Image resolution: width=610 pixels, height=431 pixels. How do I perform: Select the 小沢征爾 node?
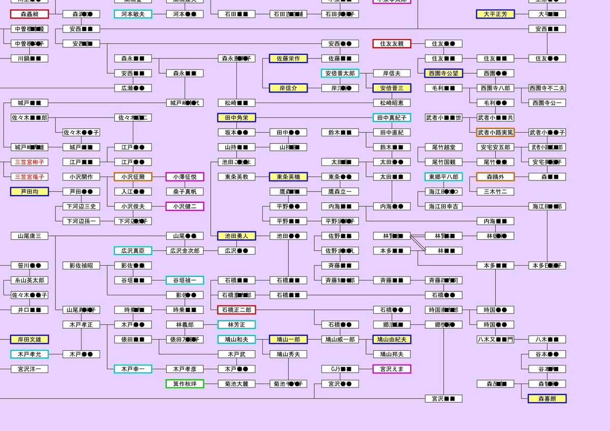click(x=133, y=177)
